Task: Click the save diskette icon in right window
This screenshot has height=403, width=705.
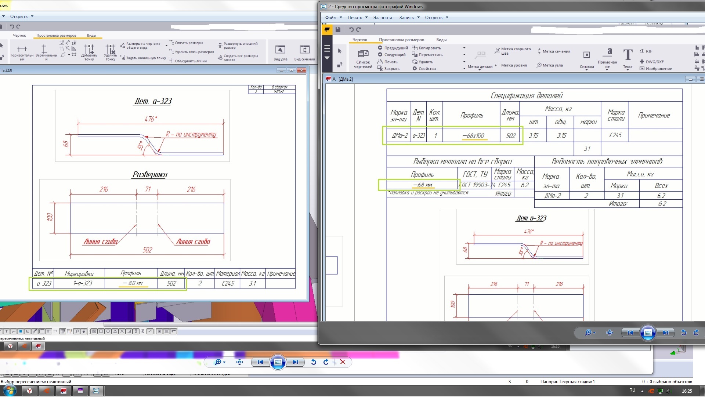Action: 338,29
